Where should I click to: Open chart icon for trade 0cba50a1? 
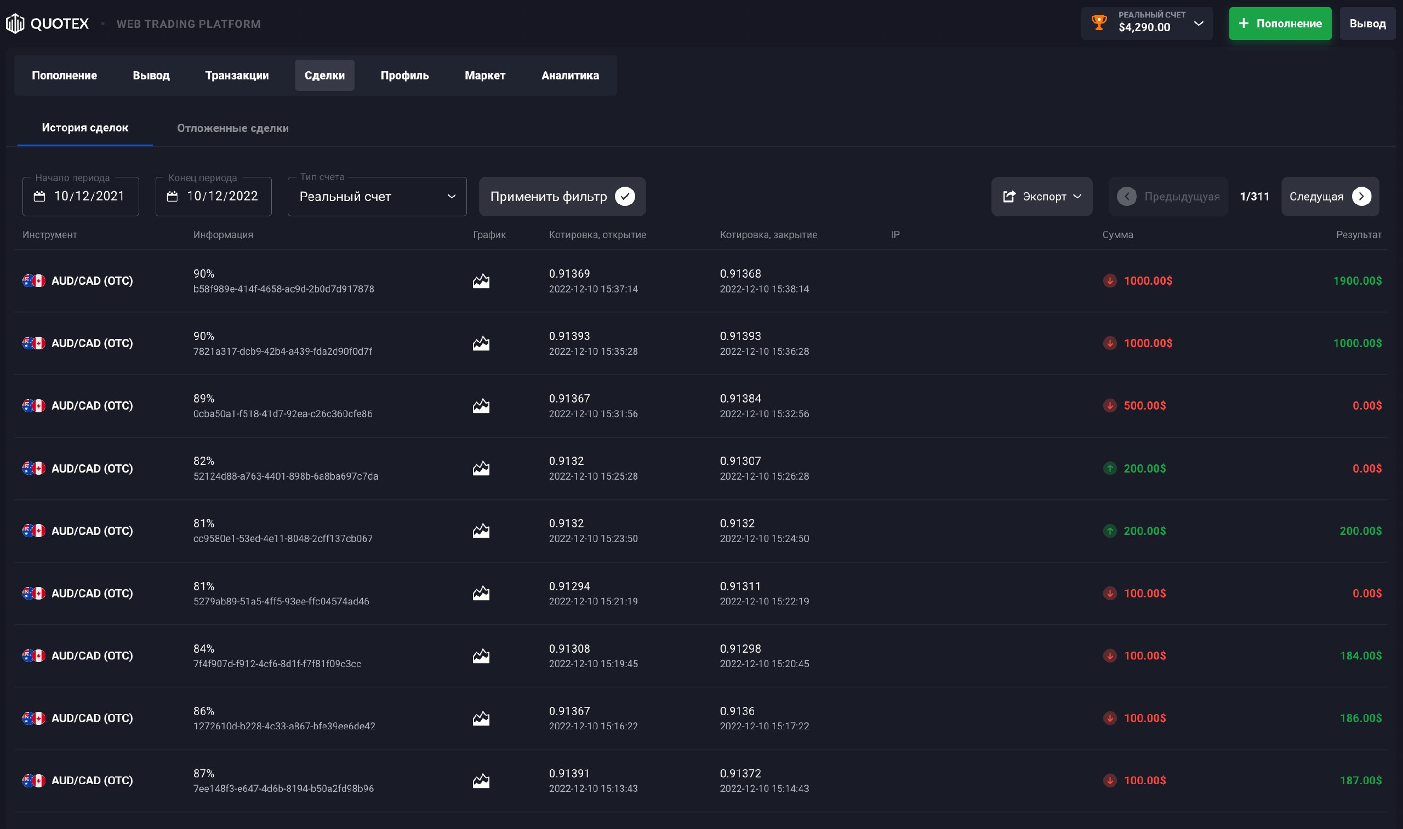coord(481,406)
